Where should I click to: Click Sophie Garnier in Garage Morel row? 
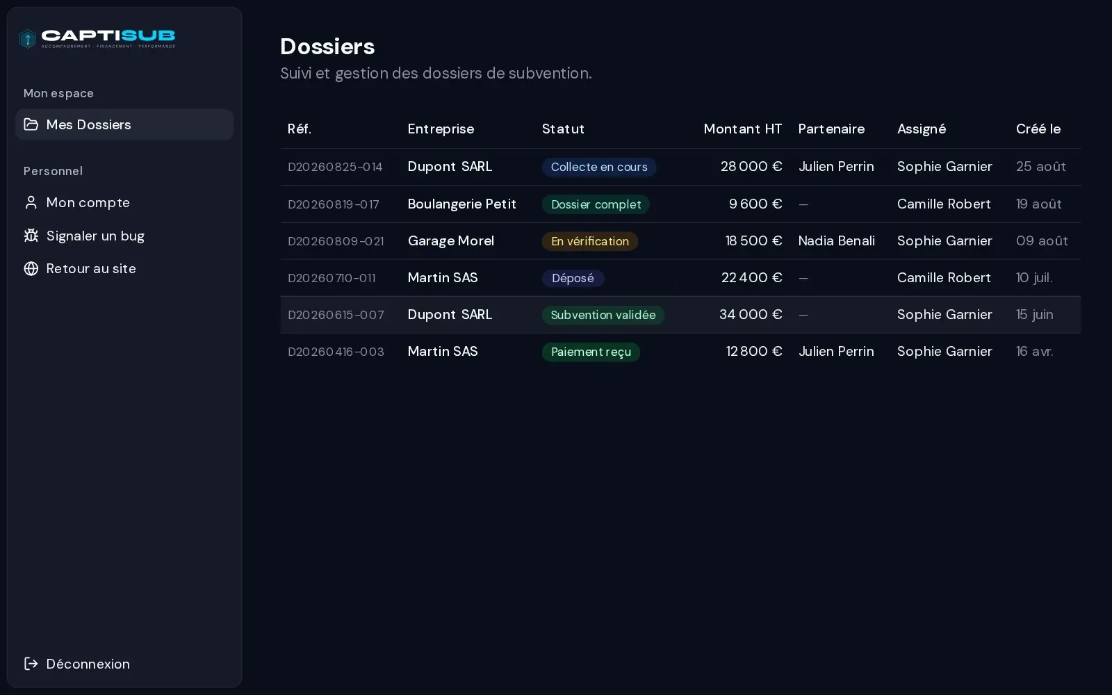point(945,240)
